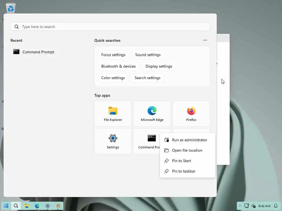Click the muted volume tray icon
This screenshot has width=282, height=211.
(253, 206)
